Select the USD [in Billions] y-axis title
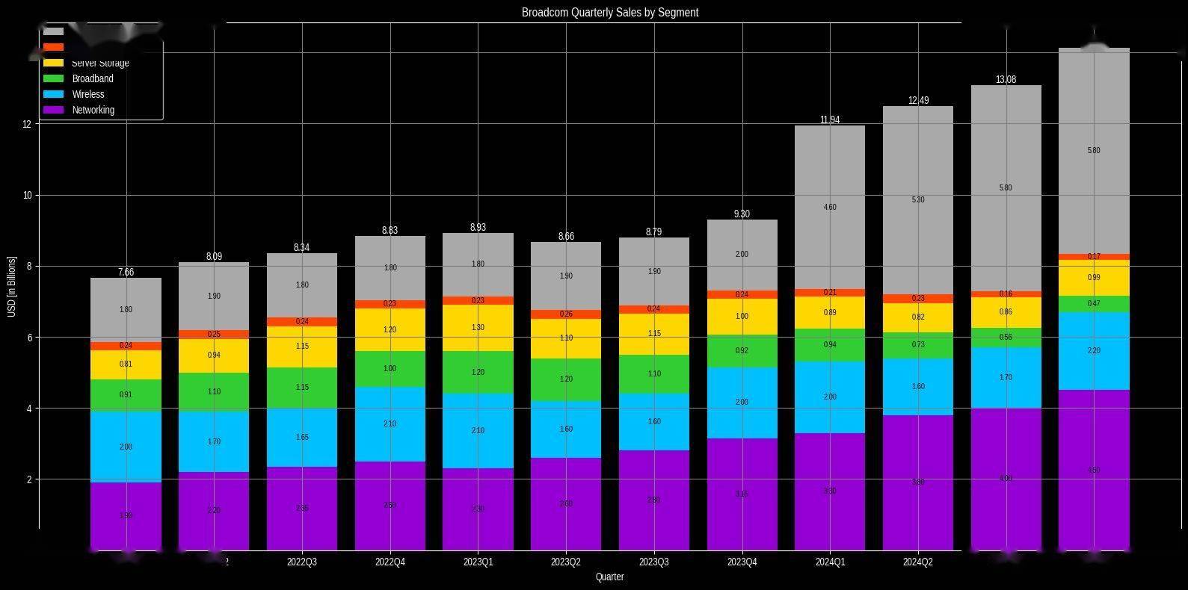The image size is (1188, 590). point(11,287)
